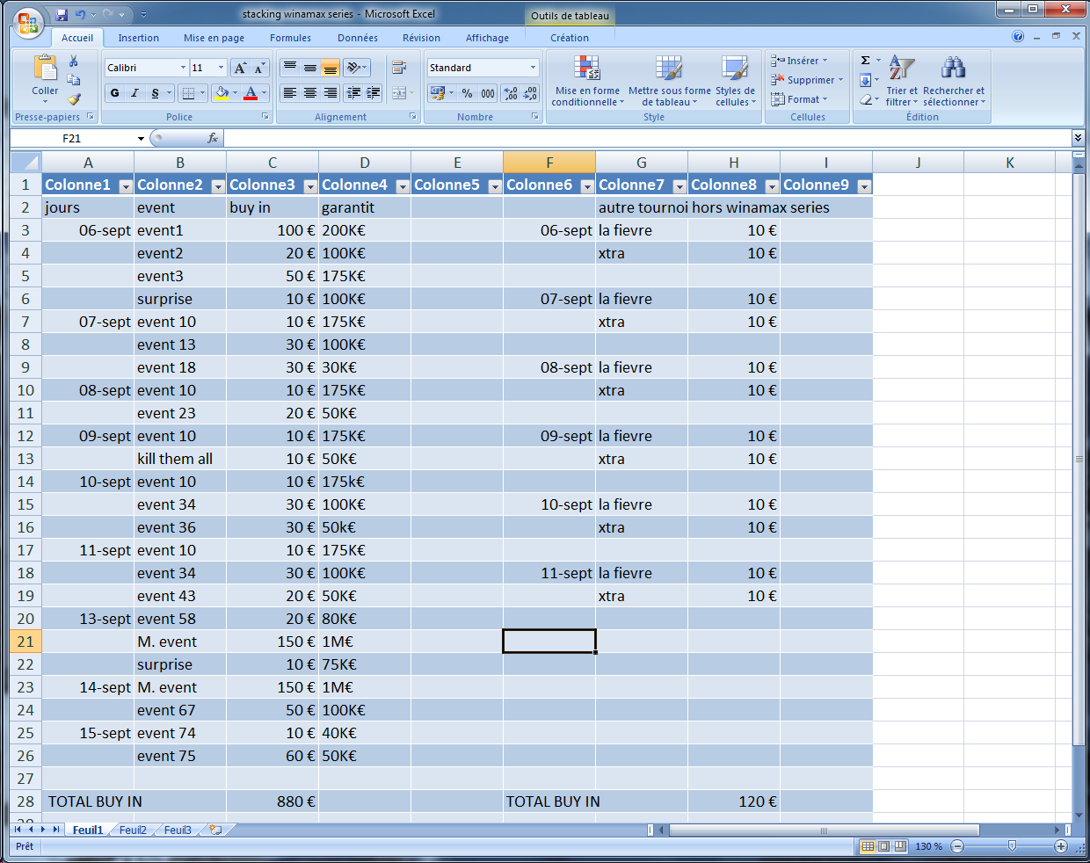Image resolution: width=1090 pixels, height=863 pixels.
Task: Click Rechercher et sélectionner
Action: pyautogui.click(x=954, y=81)
